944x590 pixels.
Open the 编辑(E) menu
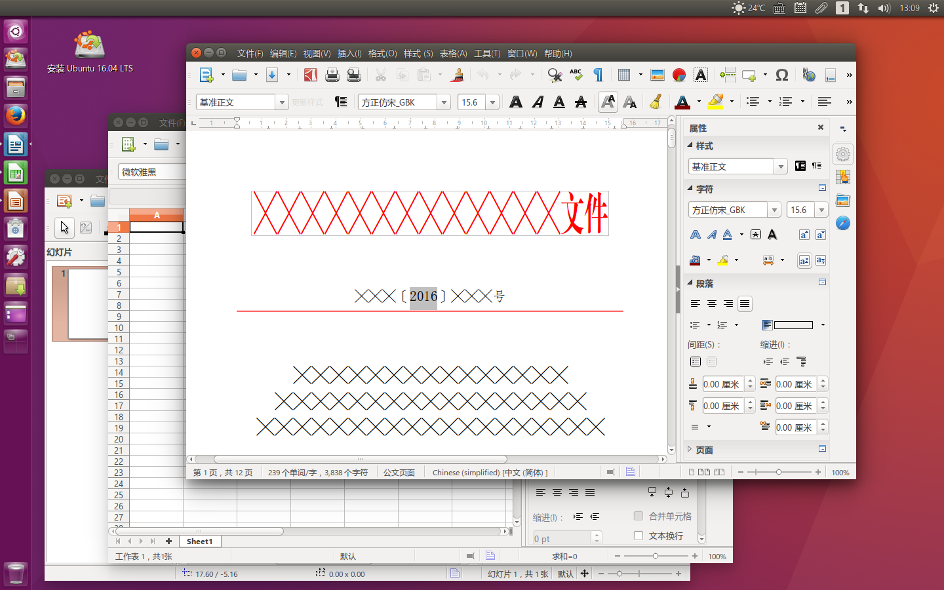(283, 54)
